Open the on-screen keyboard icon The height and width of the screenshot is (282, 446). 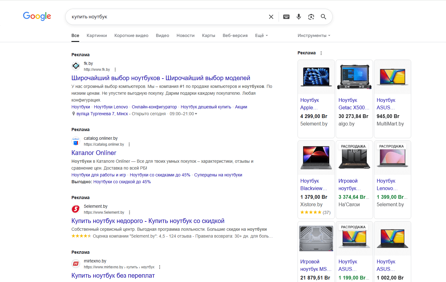[x=286, y=17]
